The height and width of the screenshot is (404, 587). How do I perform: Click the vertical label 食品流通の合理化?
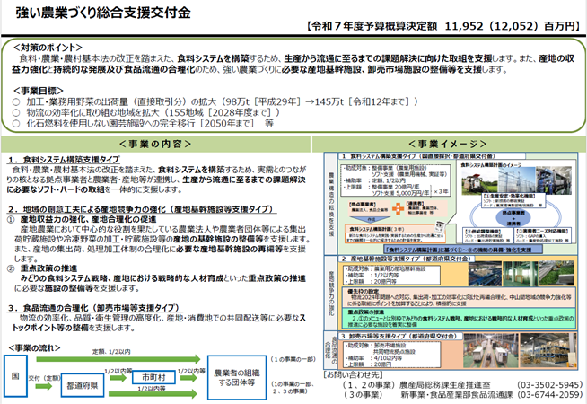pos(331,350)
